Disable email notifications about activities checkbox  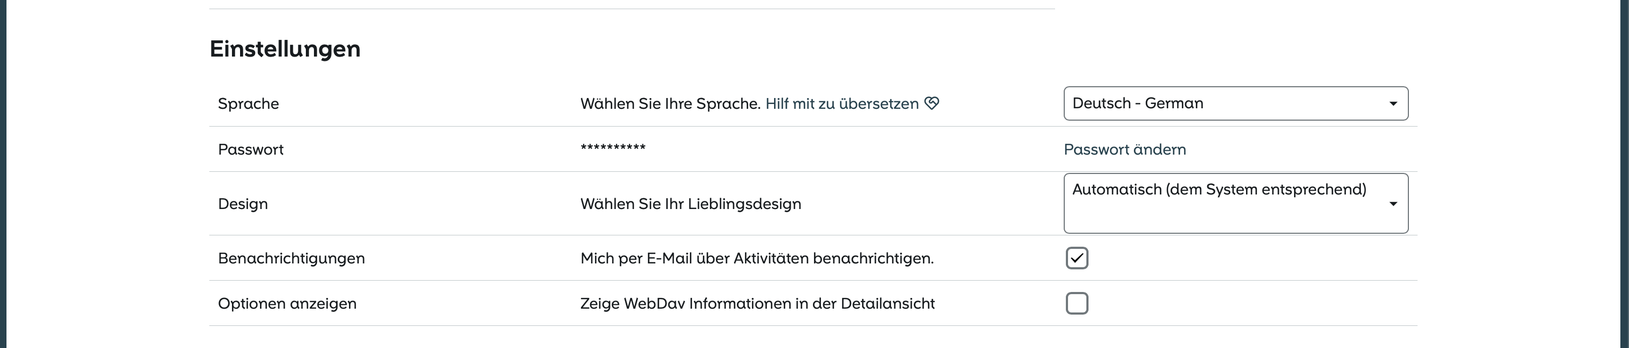coord(1076,257)
